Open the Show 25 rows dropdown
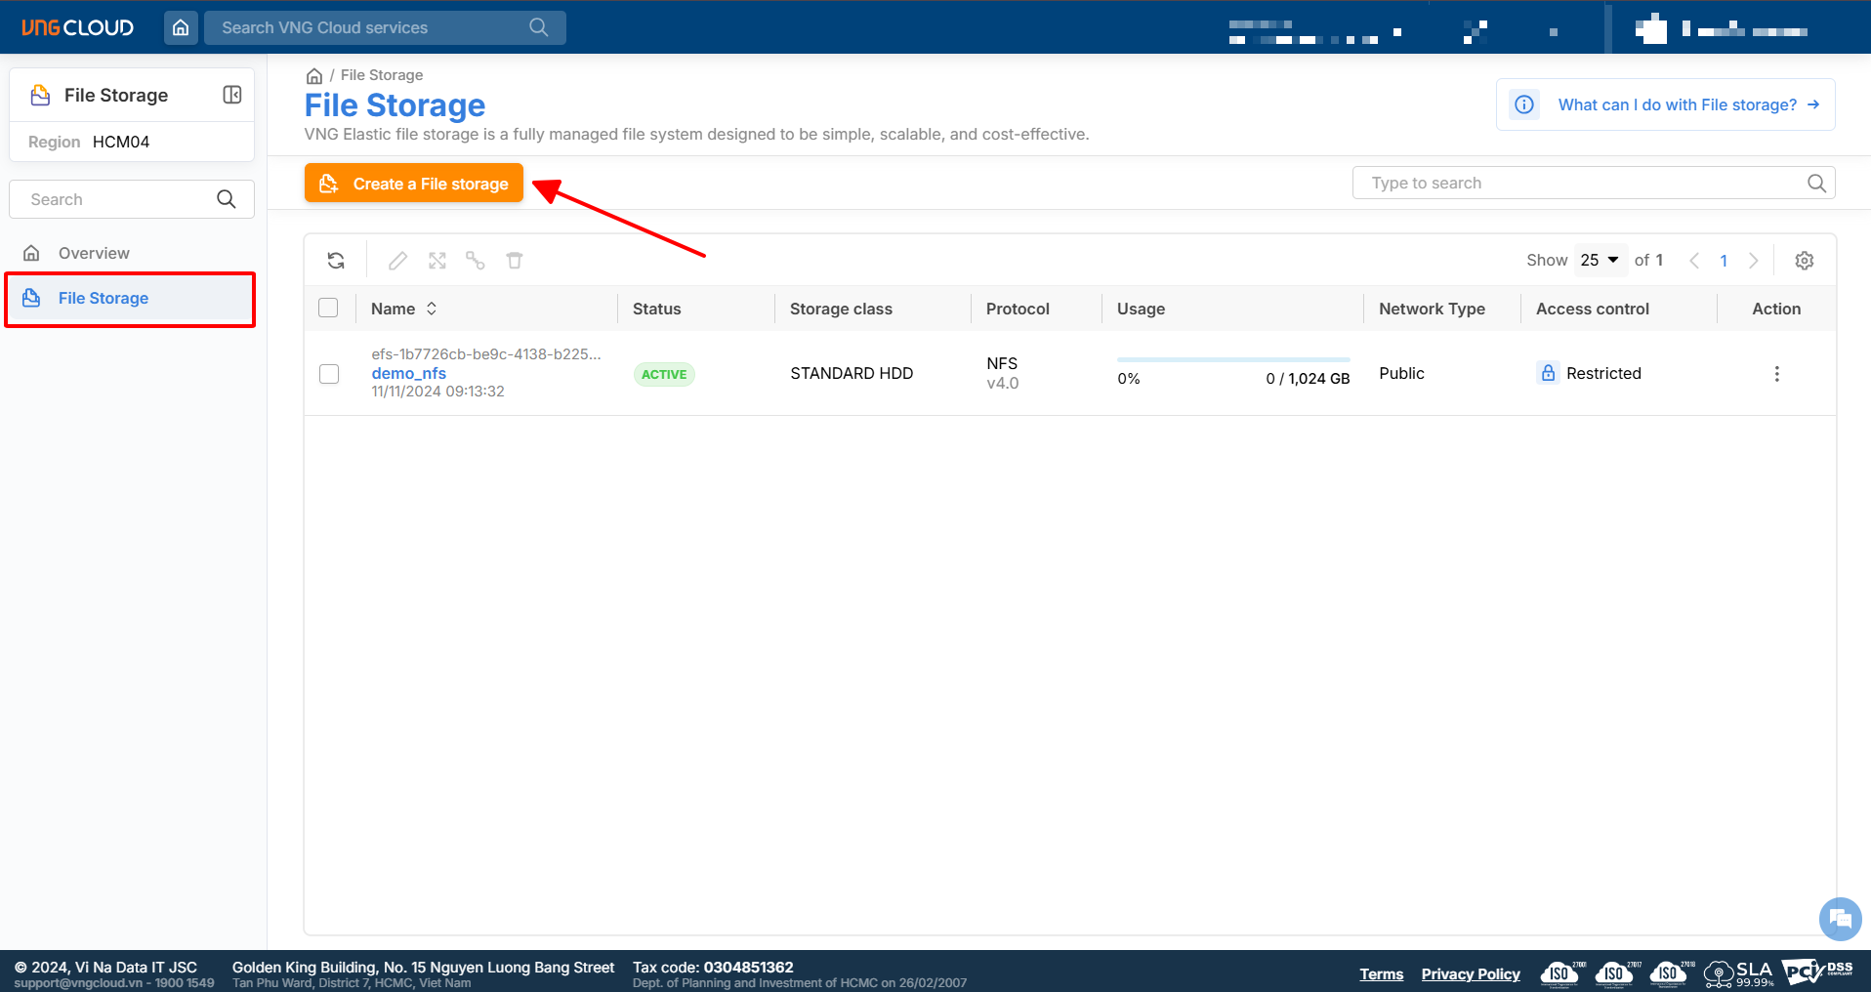This screenshot has height=992, width=1871. [x=1600, y=260]
